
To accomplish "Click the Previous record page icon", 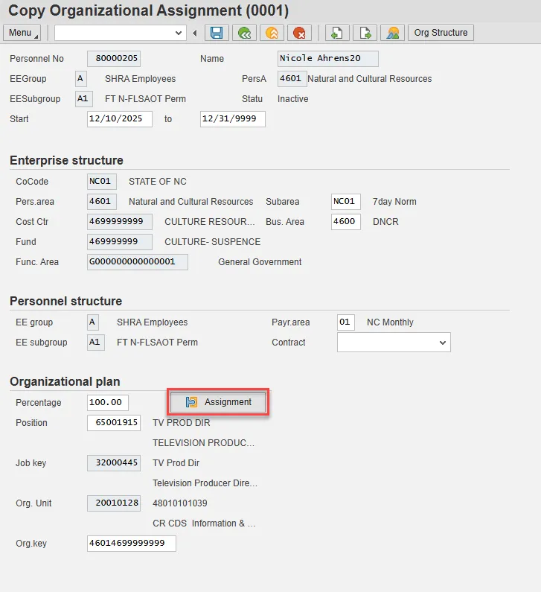I will point(337,33).
